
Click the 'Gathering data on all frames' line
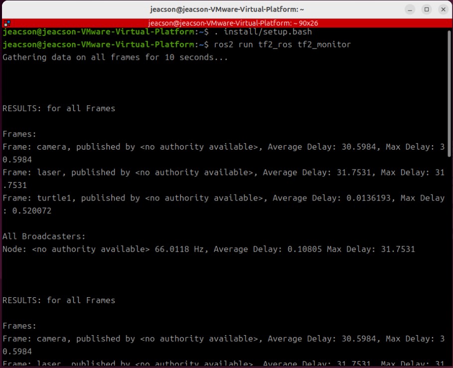pos(115,57)
